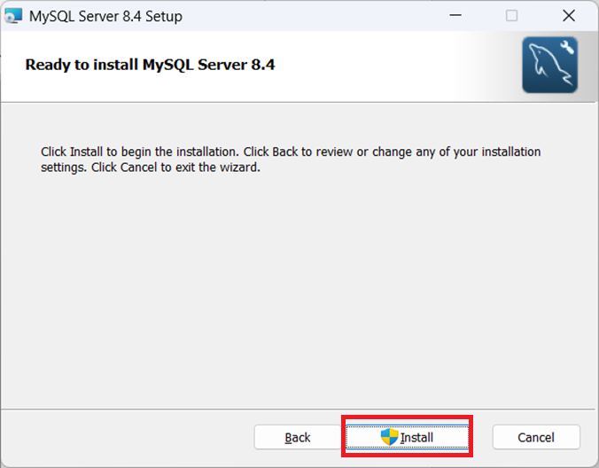The width and height of the screenshot is (599, 468).
Task: Click the "MySQL Server 8.4 Setup" title text
Action: (x=105, y=15)
